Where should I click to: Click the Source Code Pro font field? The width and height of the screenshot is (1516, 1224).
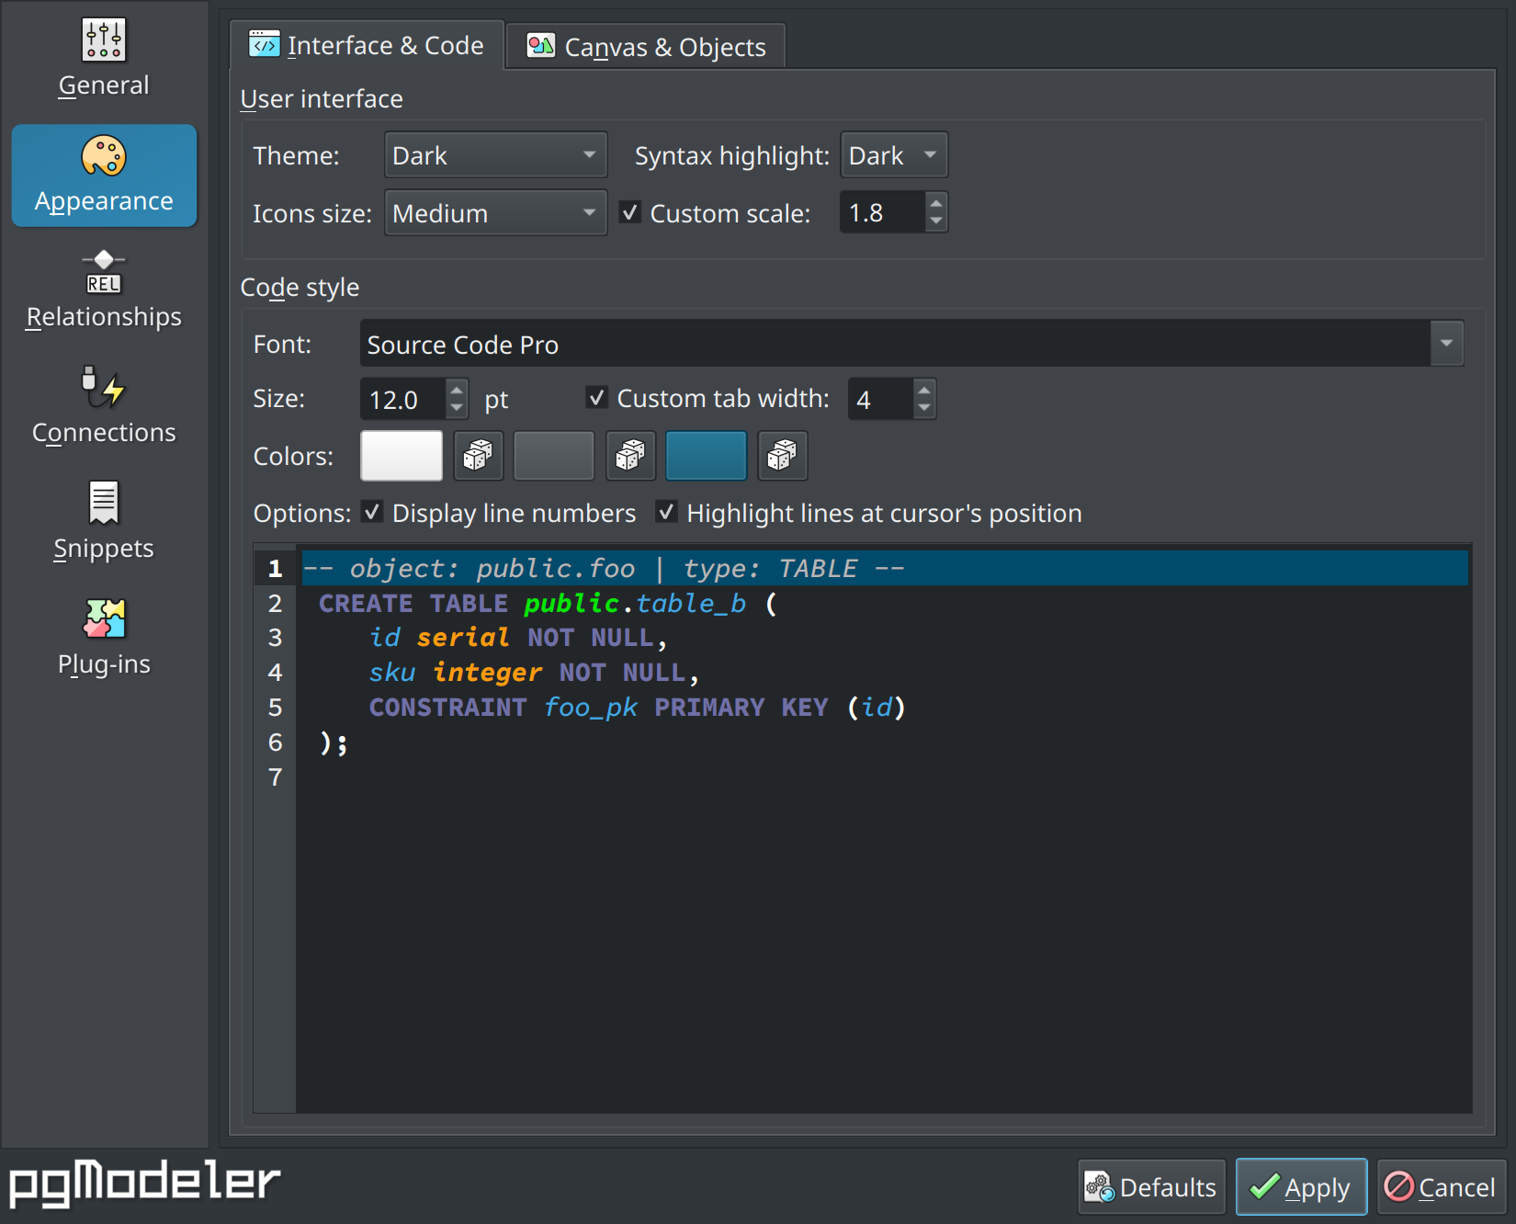(895, 344)
